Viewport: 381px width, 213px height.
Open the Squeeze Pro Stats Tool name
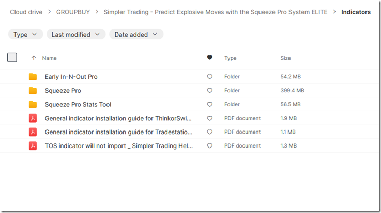(78, 105)
